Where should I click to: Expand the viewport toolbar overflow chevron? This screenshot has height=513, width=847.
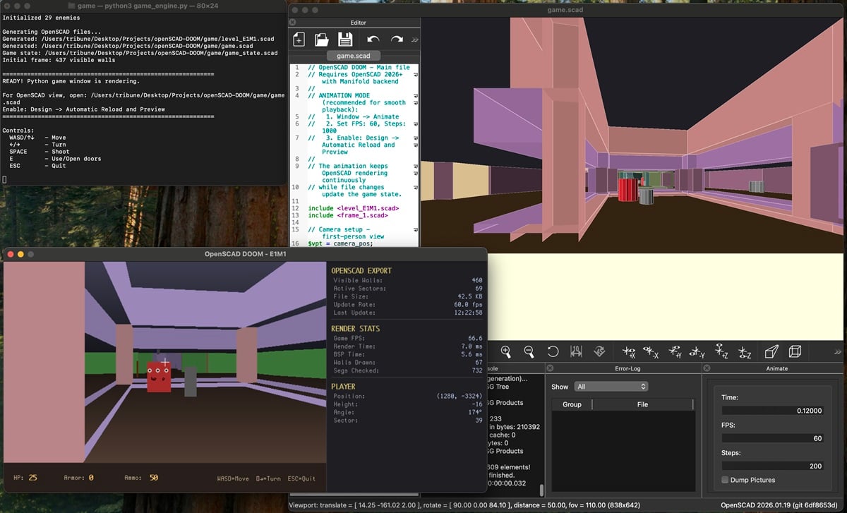tap(838, 351)
